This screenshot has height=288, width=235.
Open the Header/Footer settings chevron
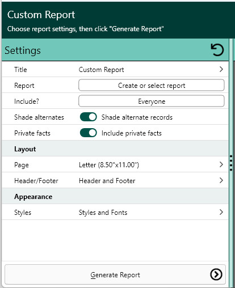(x=221, y=180)
